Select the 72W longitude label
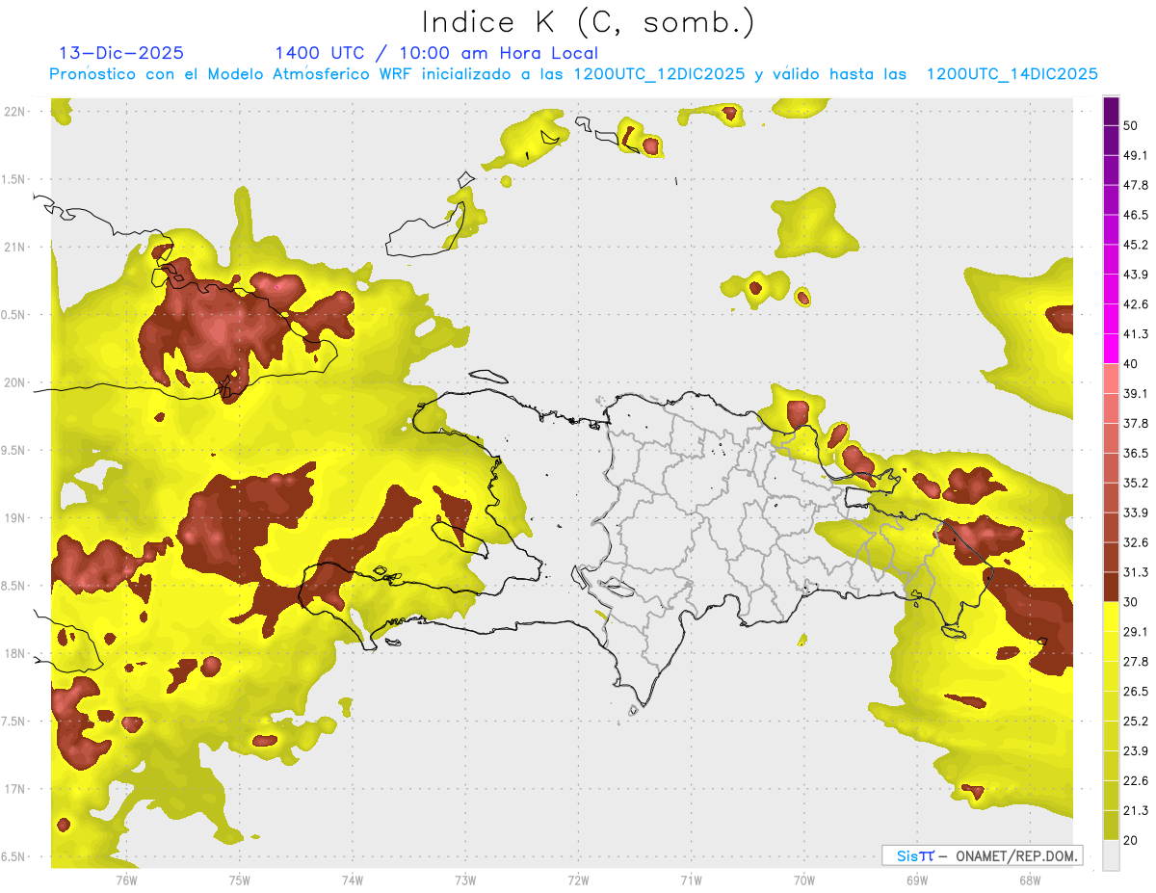Image resolution: width=1156 pixels, height=893 pixels. (x=578, y=880)
